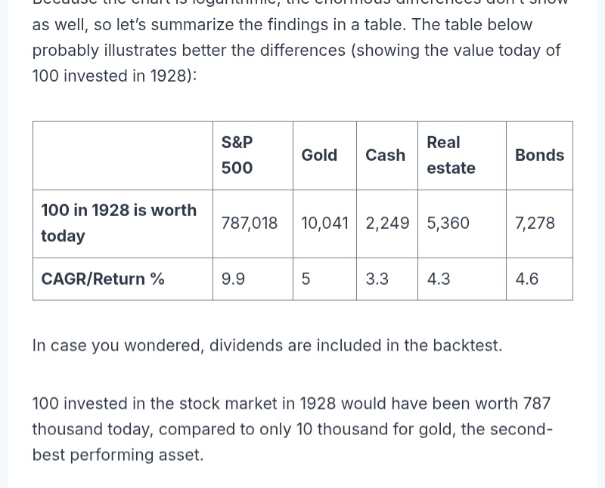Select the 4.6 CAGR cell
The image size is (605, 488).
527,279
